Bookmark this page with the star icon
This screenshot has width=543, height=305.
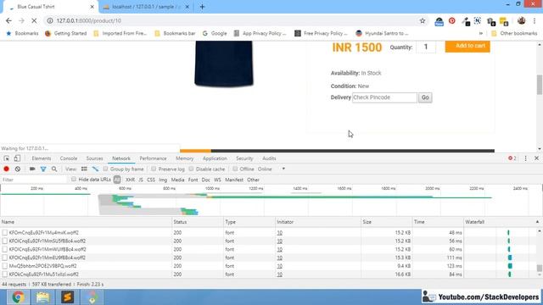coord(423,20)
